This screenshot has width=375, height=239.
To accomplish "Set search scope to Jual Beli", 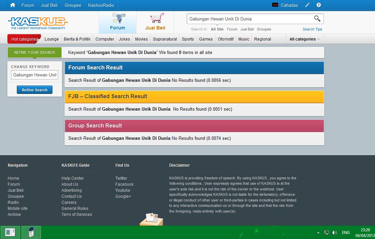I will [x=247, y=29].
